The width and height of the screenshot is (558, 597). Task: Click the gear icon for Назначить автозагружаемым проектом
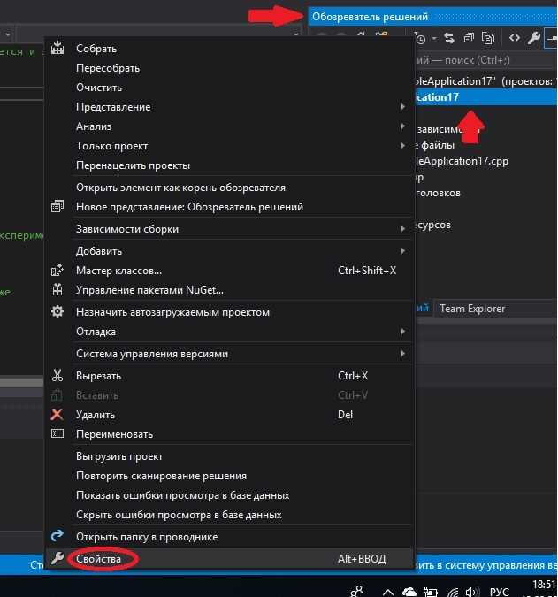click(x=58, y=312)
